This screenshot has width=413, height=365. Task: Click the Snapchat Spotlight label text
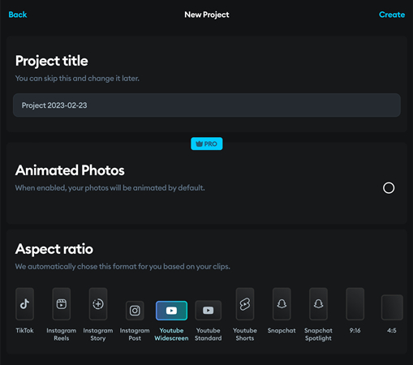(x=318, y=334)
